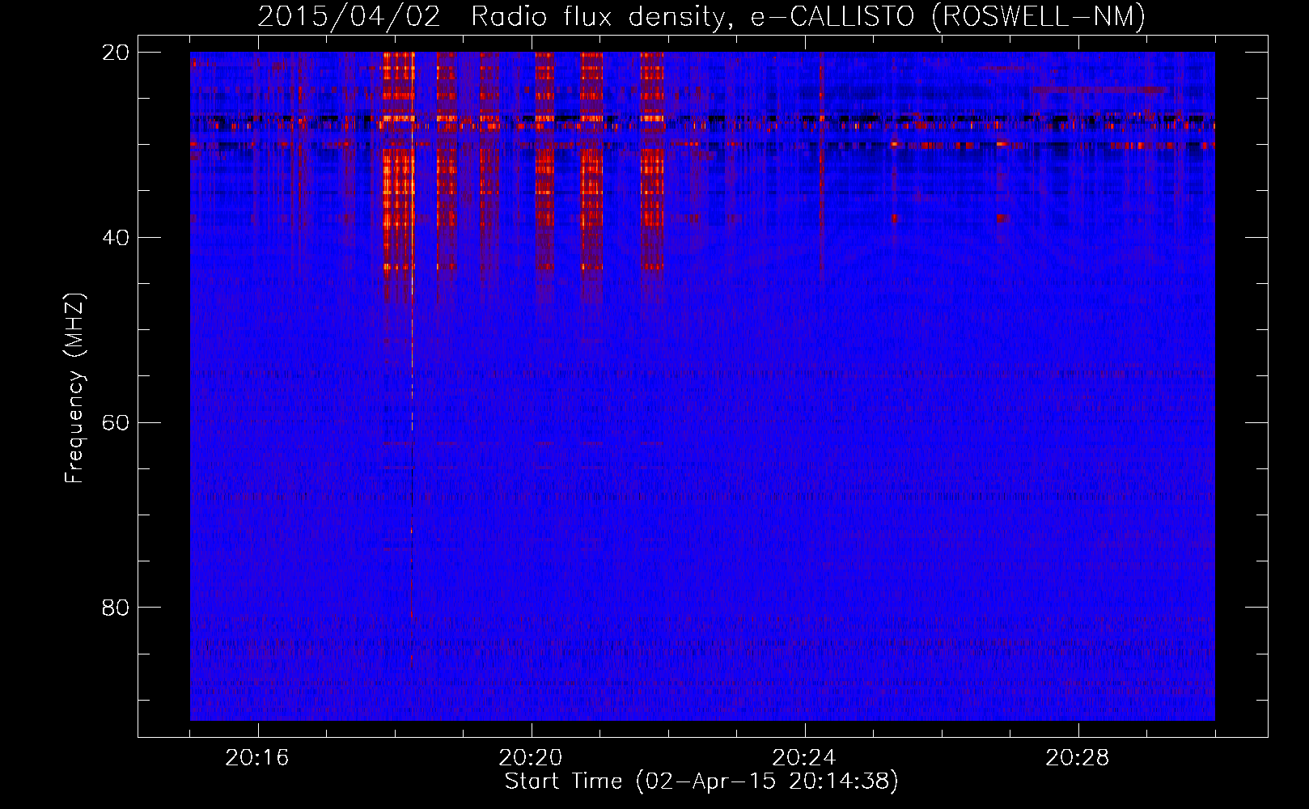Select the "60" frequency tick label
The height and width of the screenshot is (809, 1309).
[116, 423]
